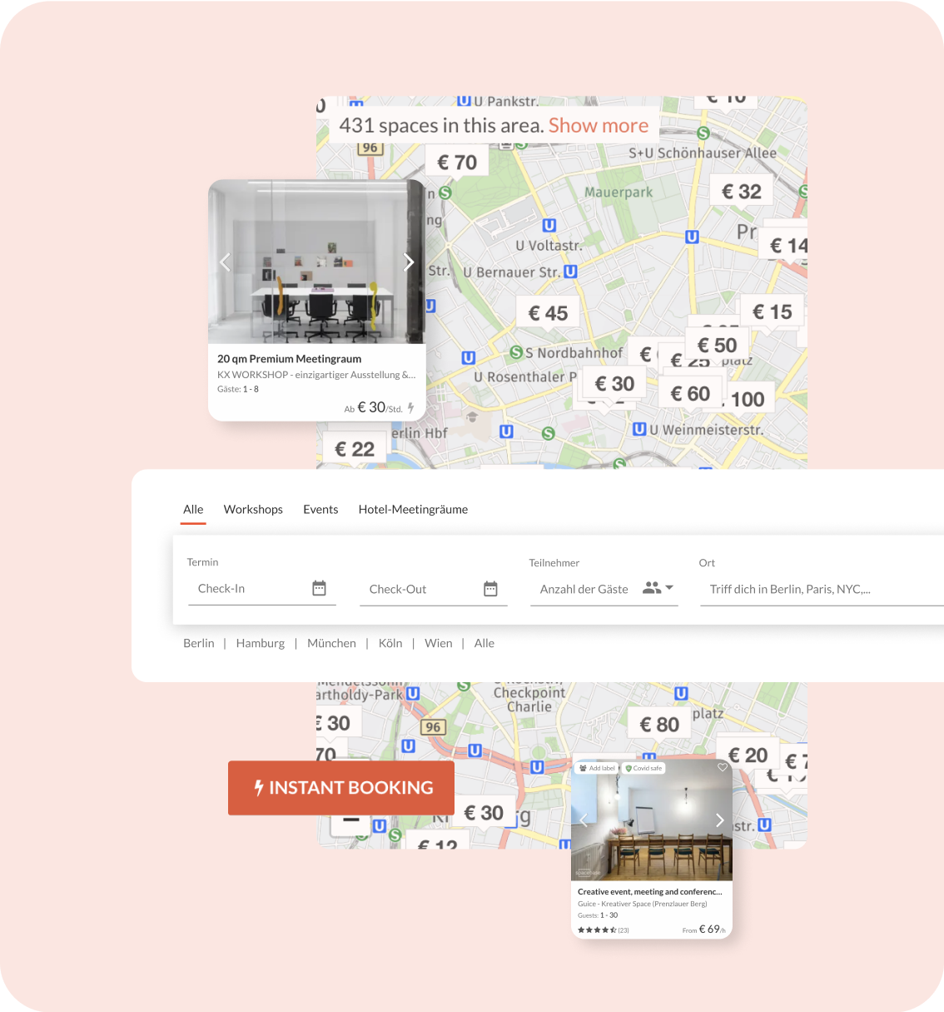Click the Covid safe badge
The image size is (944, 1012).
(644, 768)
